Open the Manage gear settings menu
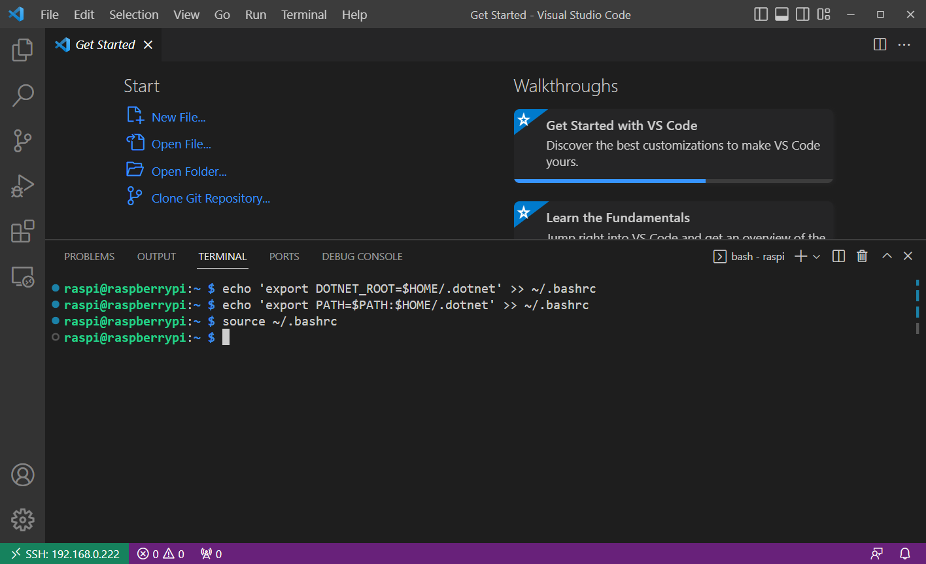Image resolution: width=926 pixels, height=564 pixels. coord(22,520)
